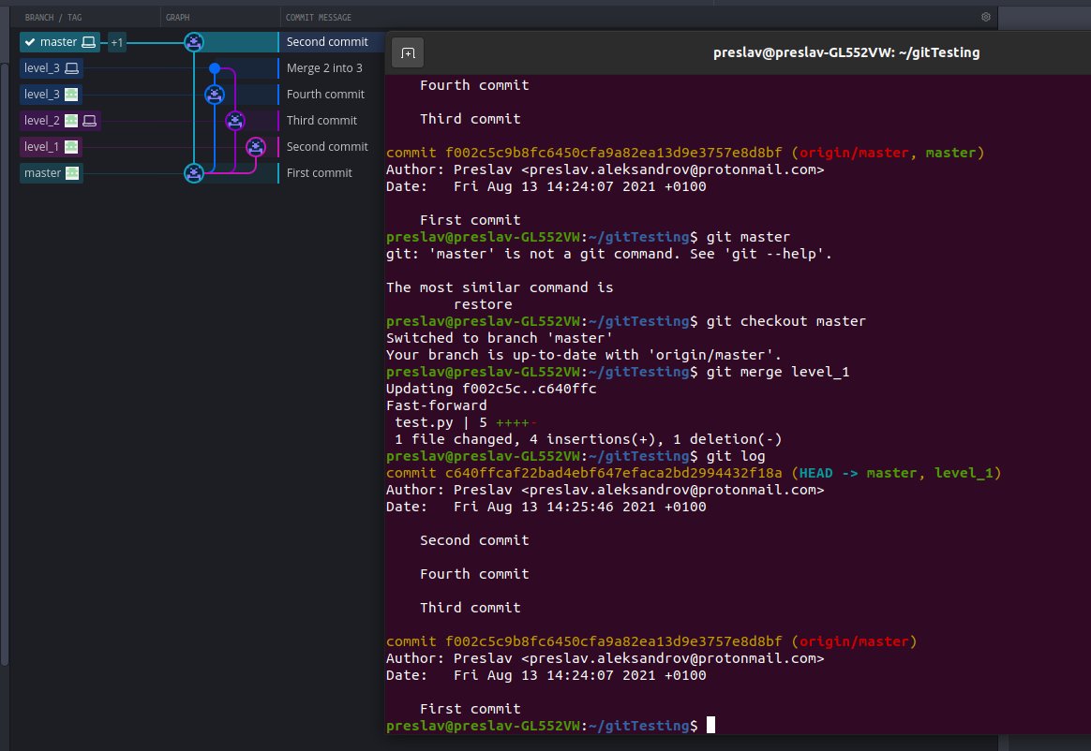Click laptop icon on level_2 label
This screenshot has width=1091, height=751.
(x=89, y=121)
